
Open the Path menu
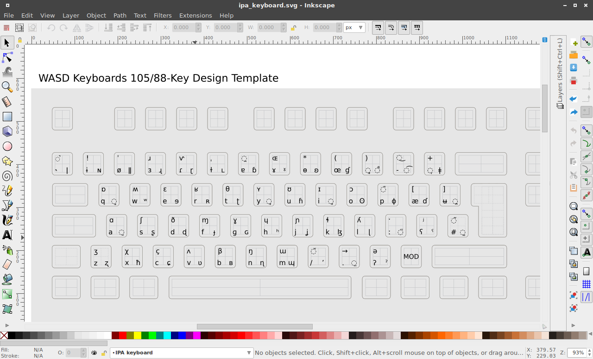pos(120,15)
